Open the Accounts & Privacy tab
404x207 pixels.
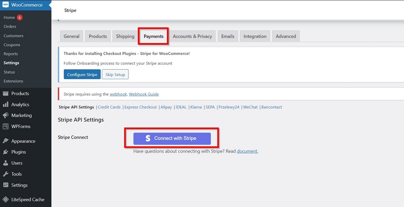[x=192, y=36]
